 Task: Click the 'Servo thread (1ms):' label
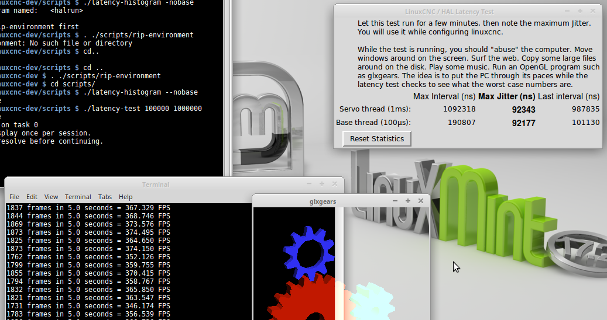[x=375, y=109]
